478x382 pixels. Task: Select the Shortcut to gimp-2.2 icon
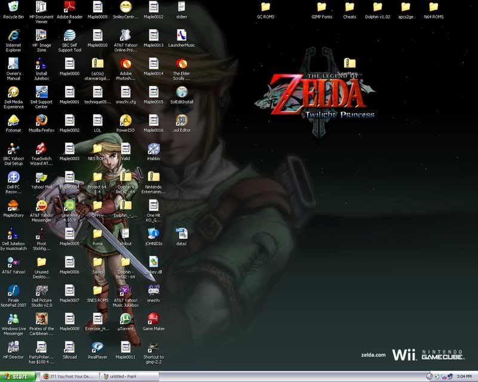tap(154, 347)
